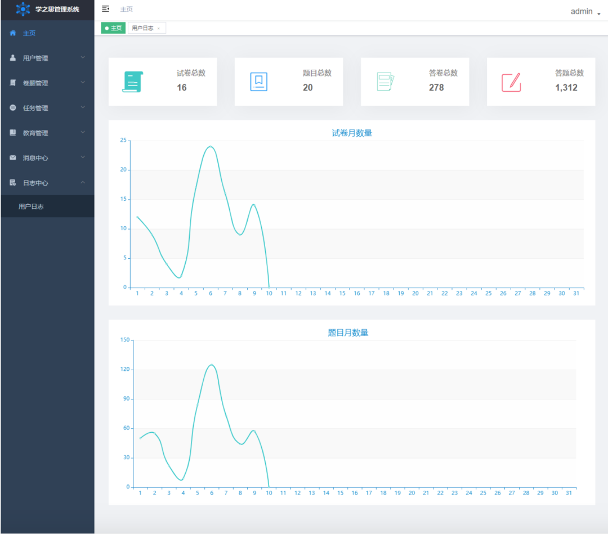Open the admin account dropdown
Viewport: 608px width, 534px height.
tap(585, 11)
